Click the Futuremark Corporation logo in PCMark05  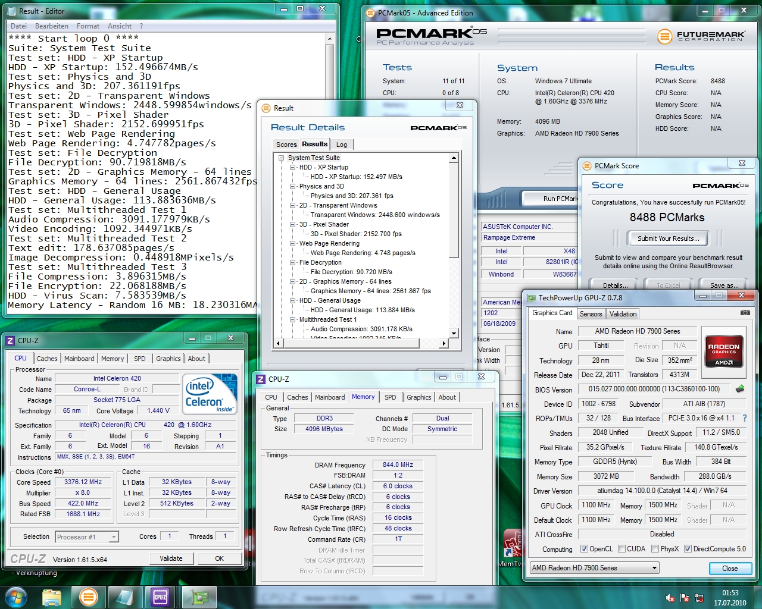coord(701,36)
